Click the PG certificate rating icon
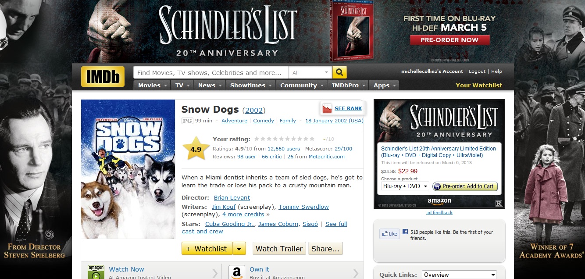 coord(187,121)
